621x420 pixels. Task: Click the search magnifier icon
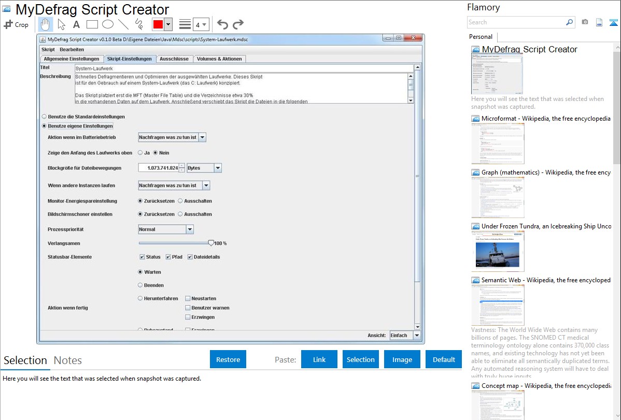[x=569, y=22]
